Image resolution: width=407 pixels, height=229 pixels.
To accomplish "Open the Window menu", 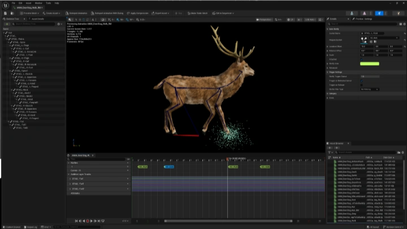I will [x=38, y=3].
